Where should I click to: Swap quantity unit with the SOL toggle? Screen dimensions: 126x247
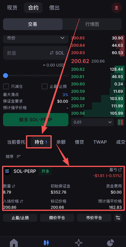coord(57,53)
